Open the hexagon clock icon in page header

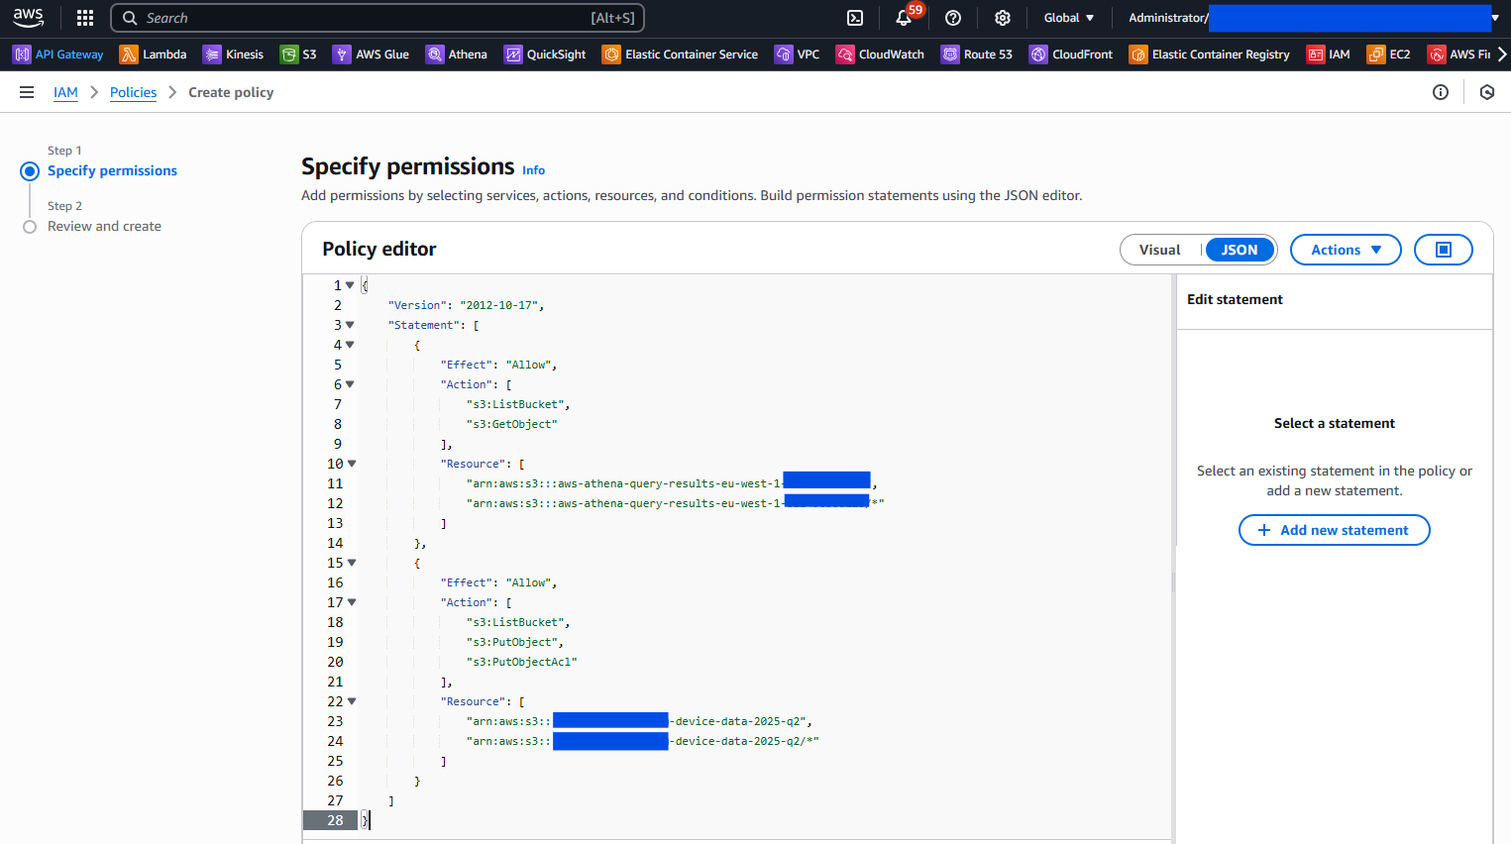[x=1486, y=92]
